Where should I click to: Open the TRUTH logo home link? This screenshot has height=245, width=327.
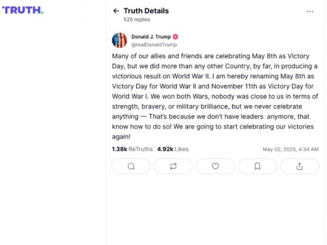coord(23,10)
